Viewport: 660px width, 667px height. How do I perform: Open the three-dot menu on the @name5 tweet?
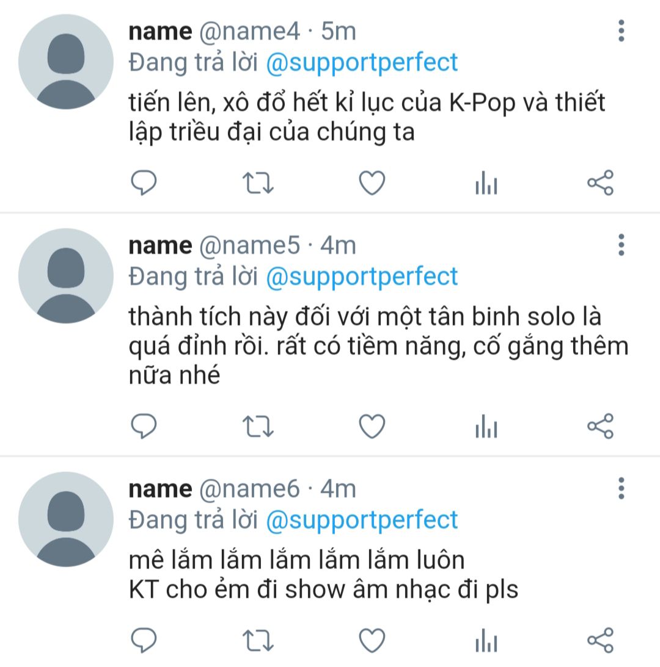621,245
